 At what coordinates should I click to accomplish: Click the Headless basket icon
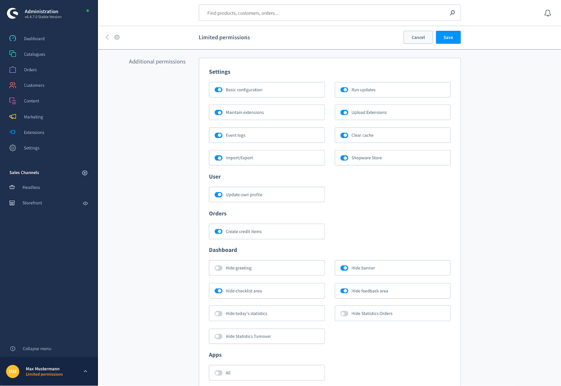coord(12,187)
